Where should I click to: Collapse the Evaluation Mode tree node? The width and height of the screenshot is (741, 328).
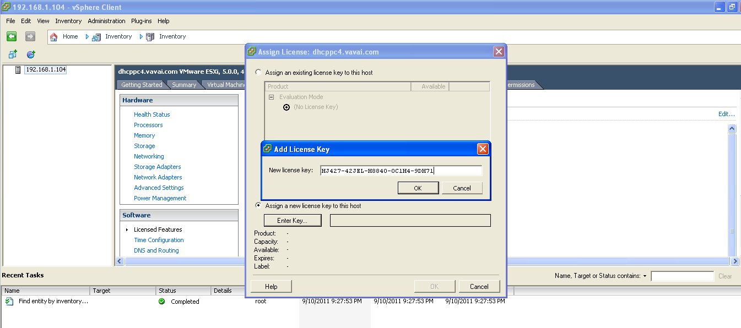pos(271,96)
